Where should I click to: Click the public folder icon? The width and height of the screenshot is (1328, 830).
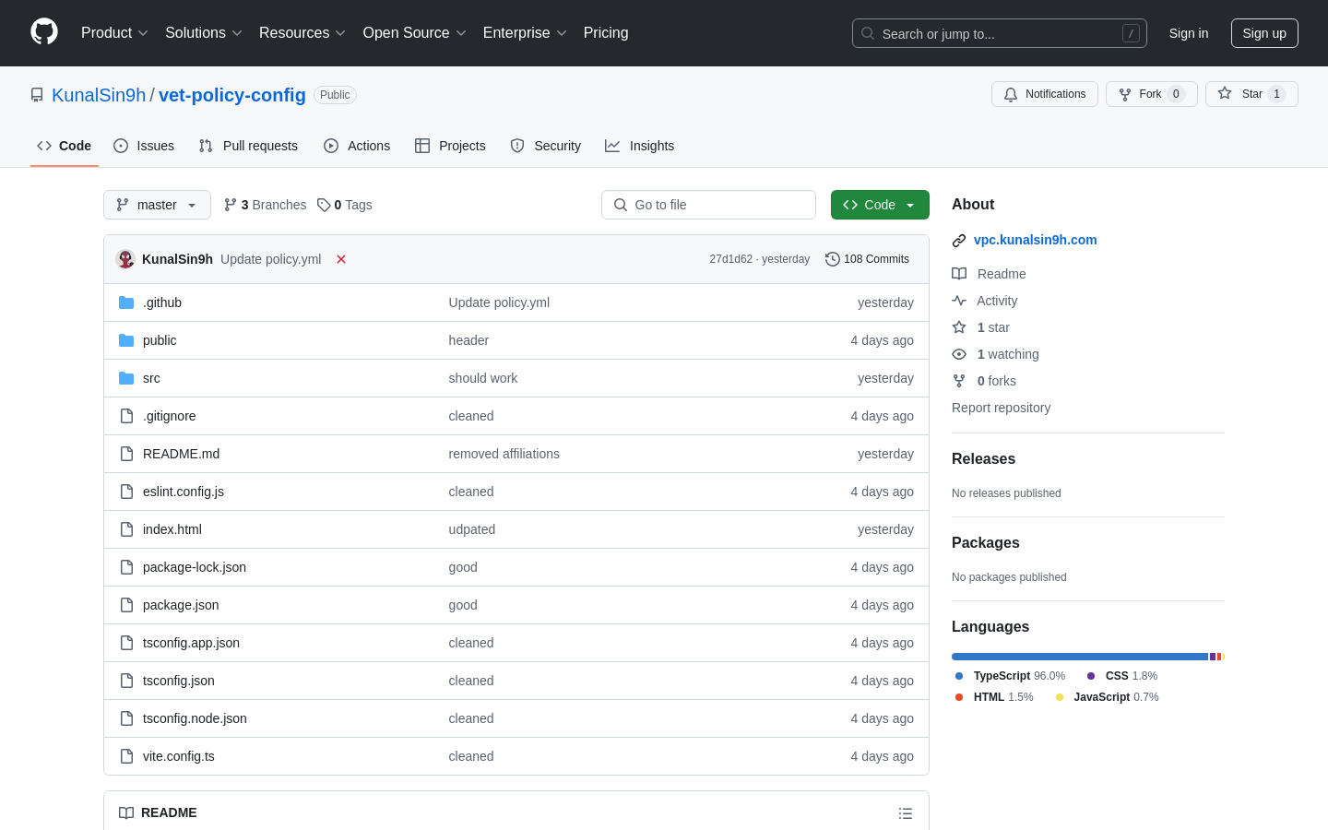(x=126, y=340)
